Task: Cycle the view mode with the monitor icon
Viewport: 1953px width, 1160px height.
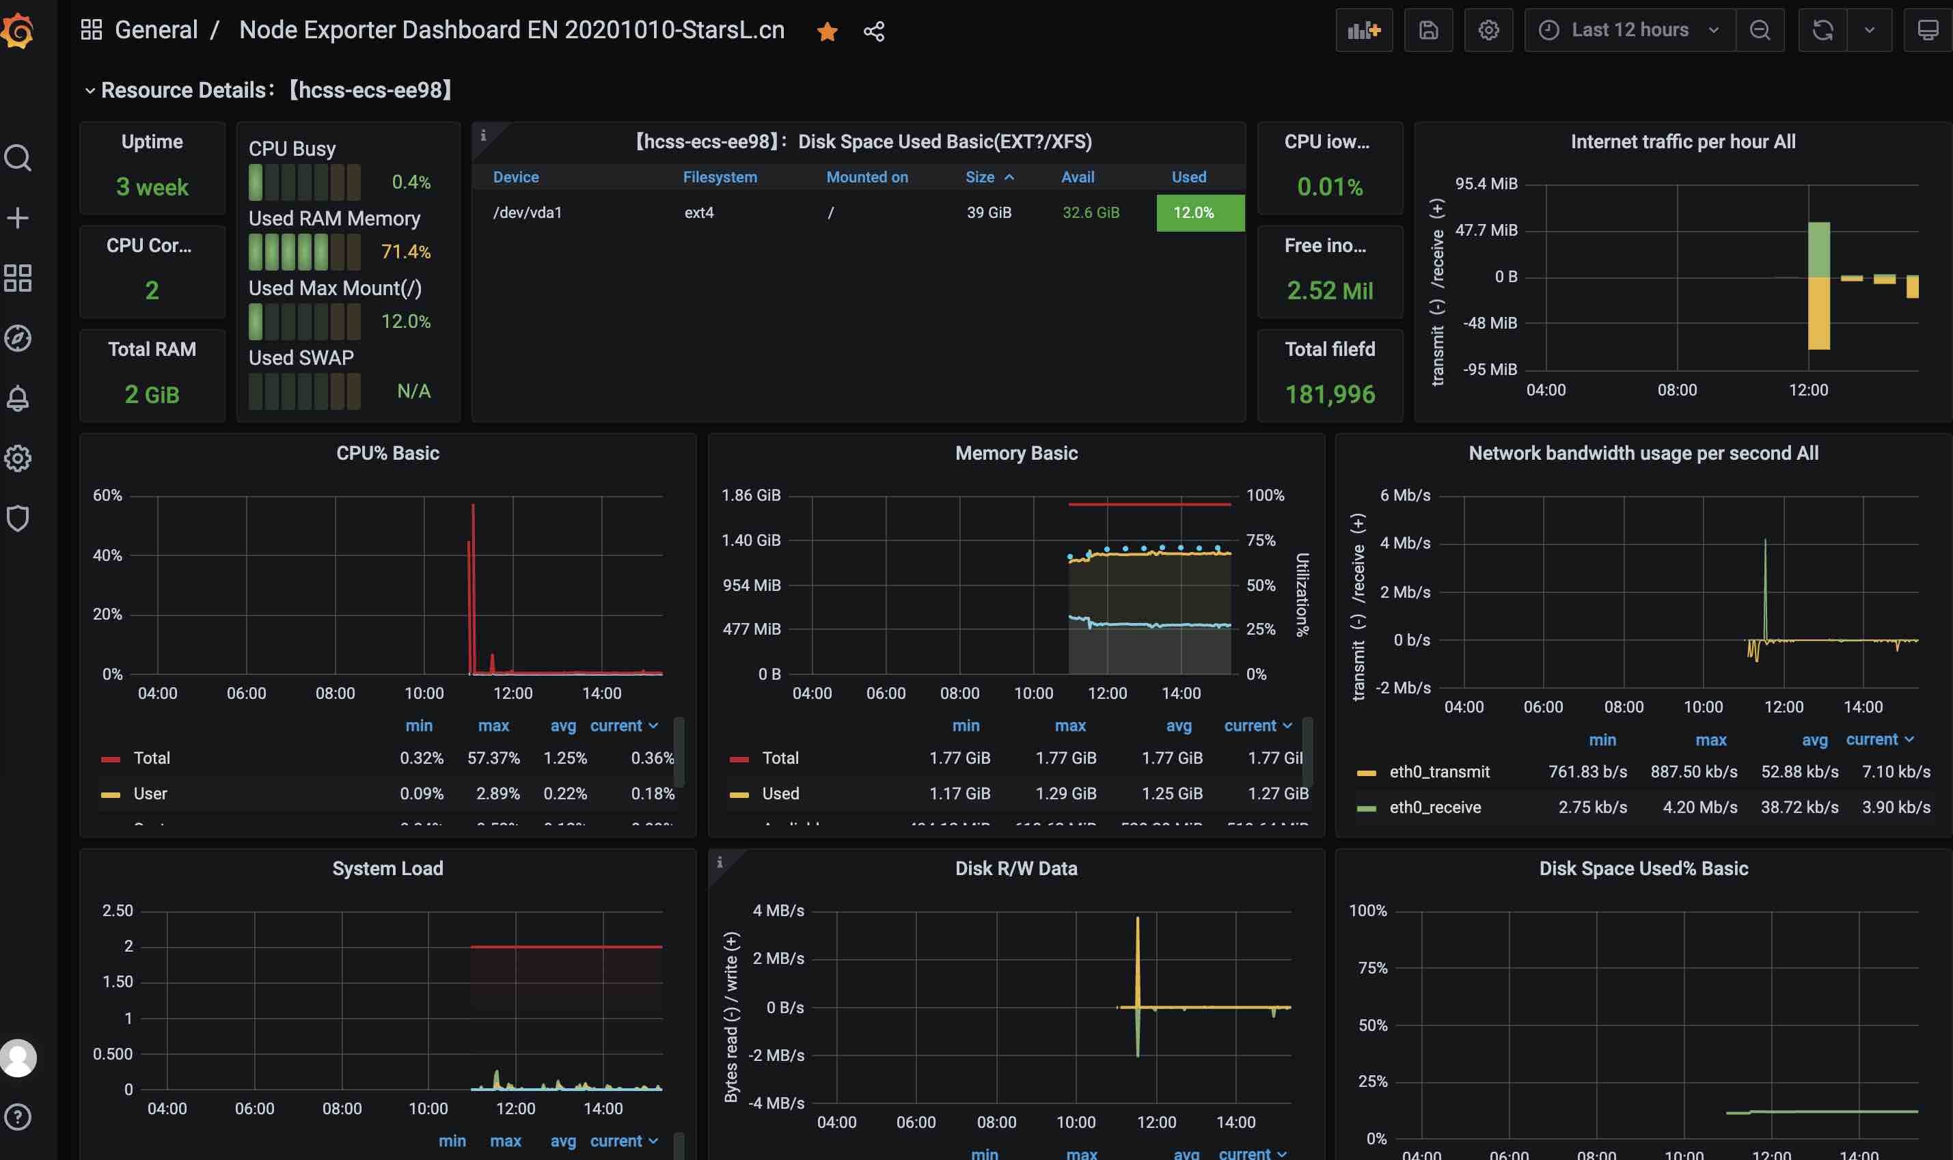Action: [x=1927, y=31]
